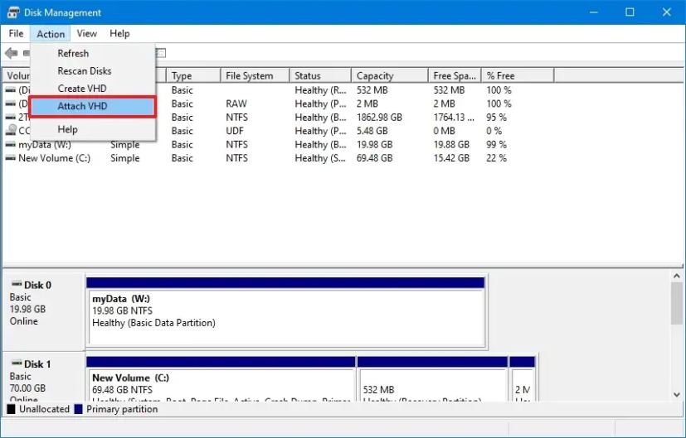The width and height of the screenshot is (686, 438).
Task: Sort volumes by the Capacity column header
Action: (388, 76)
